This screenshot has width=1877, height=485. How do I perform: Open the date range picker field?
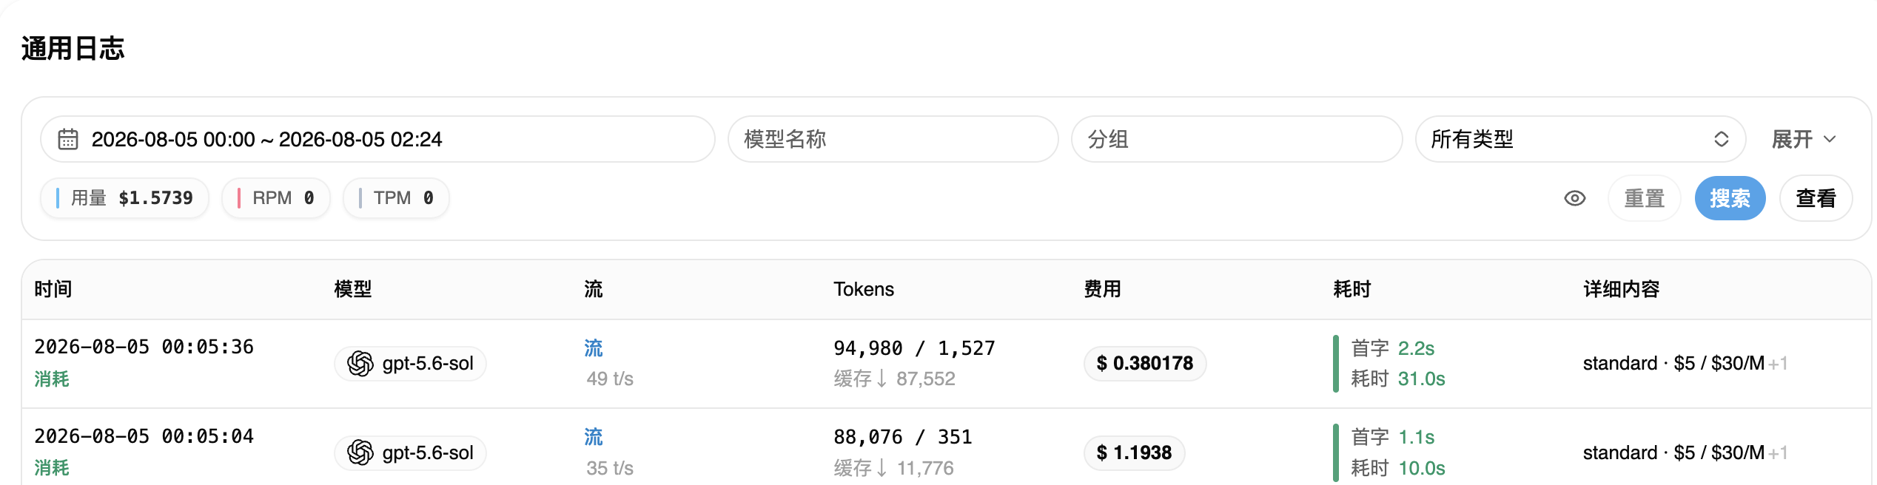pos(377,139)
